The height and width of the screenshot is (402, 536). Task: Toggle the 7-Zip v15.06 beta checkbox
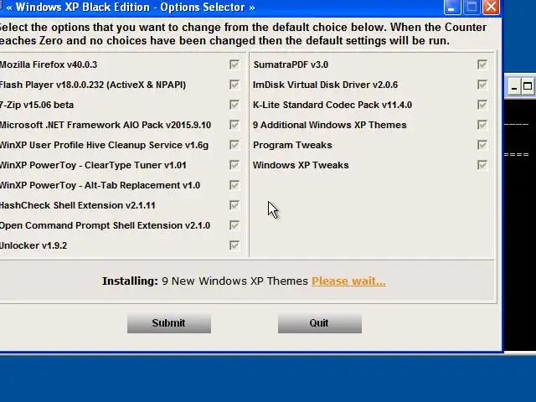tap(234, 105)
